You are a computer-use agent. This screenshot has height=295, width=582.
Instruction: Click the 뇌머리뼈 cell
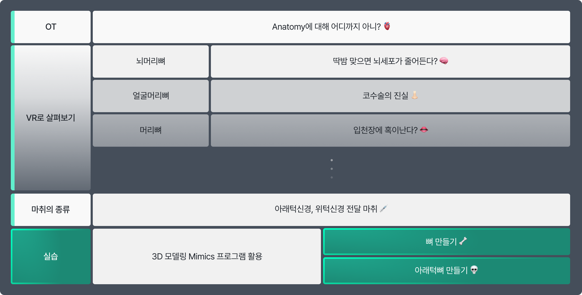[151, 61]
